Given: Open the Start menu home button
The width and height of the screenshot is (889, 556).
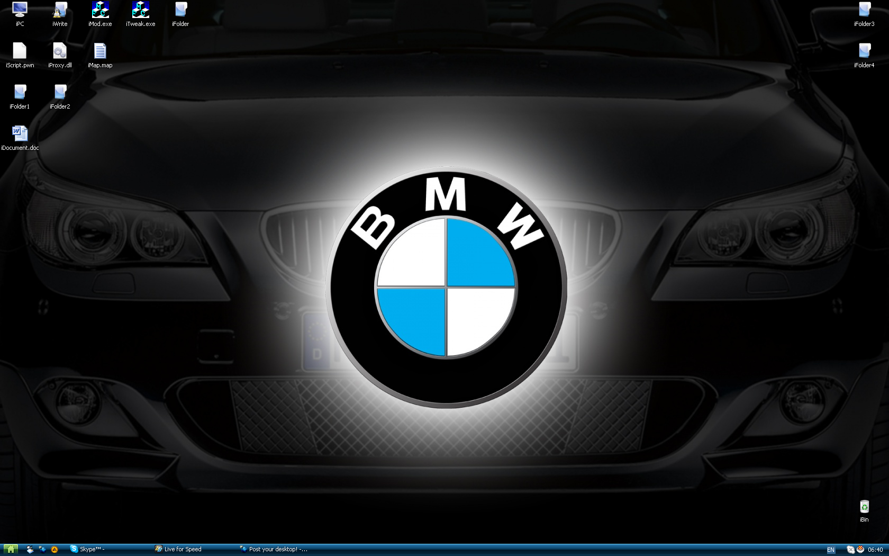Looking at the screenshot, I should 10,550.
